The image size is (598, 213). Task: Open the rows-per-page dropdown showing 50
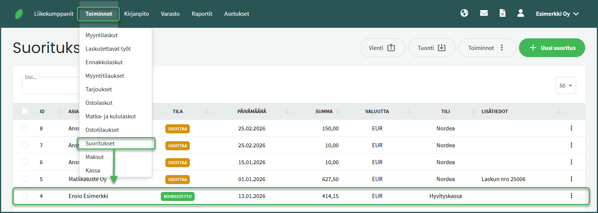pos(566,86)
